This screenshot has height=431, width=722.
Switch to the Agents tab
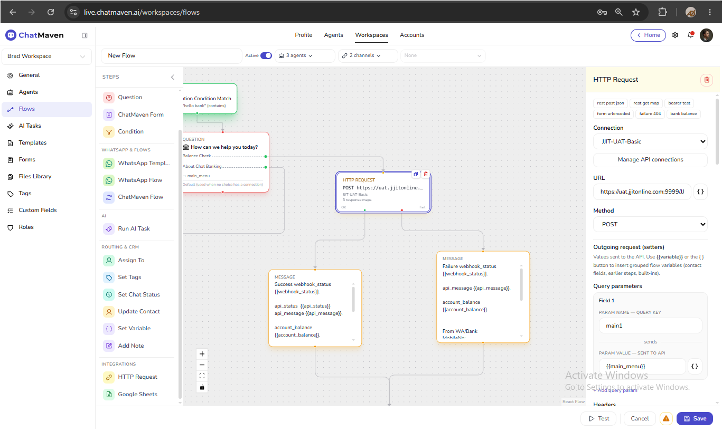tap(334, 35)
